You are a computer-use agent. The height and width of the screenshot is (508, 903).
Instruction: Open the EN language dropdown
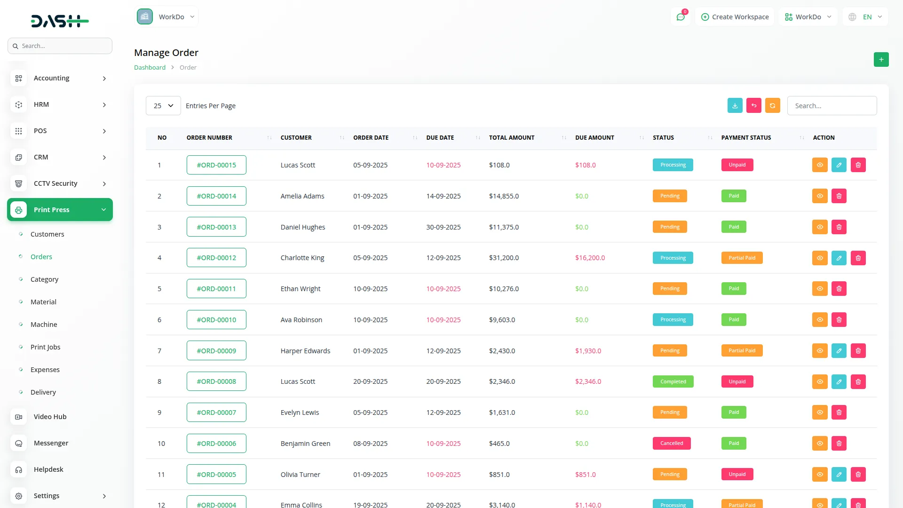[x=866, y=17]
